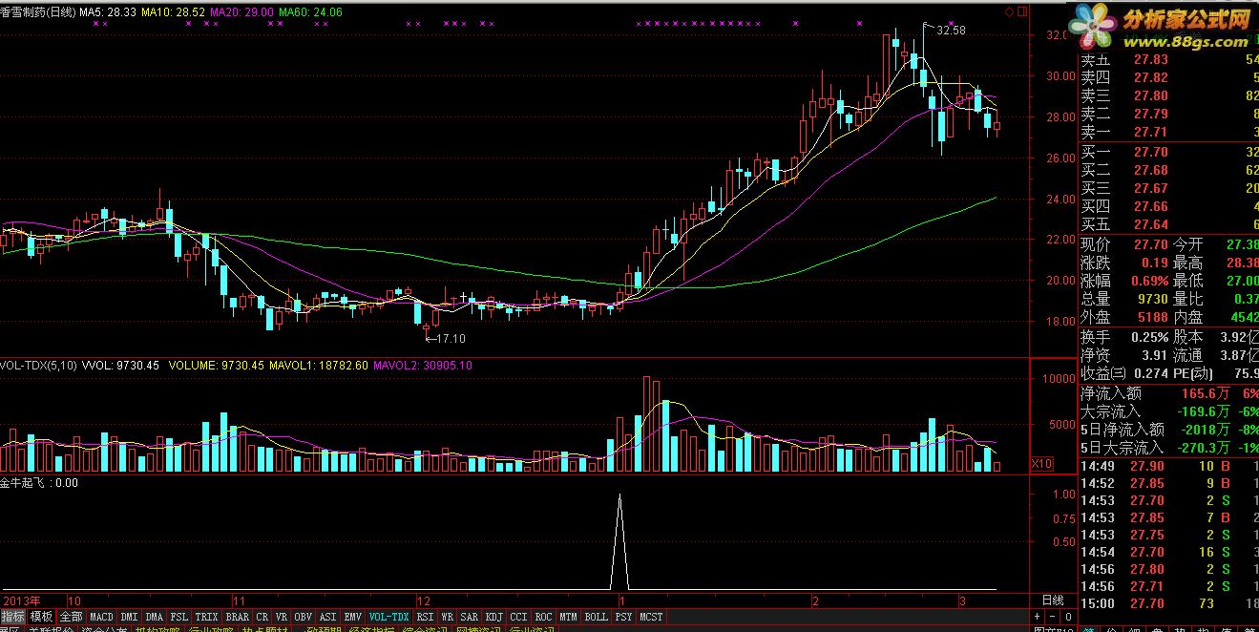The height and width of the screenshot is (632, 1259).
Task: Click the 14:49 trade tick row
Action: point(1169,466)
